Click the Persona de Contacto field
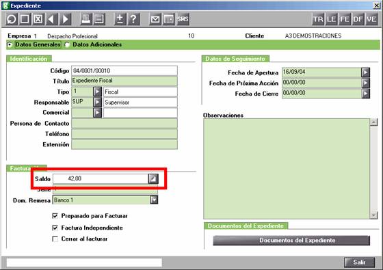The width and height of the screenshot is (383, 270). pyautogui.click(x=124, y=124)
